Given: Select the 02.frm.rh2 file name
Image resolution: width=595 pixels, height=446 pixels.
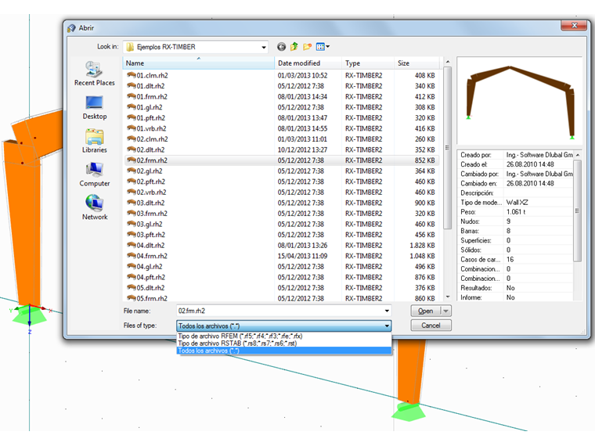Looking at the screenshot, I should pos(152,160).
